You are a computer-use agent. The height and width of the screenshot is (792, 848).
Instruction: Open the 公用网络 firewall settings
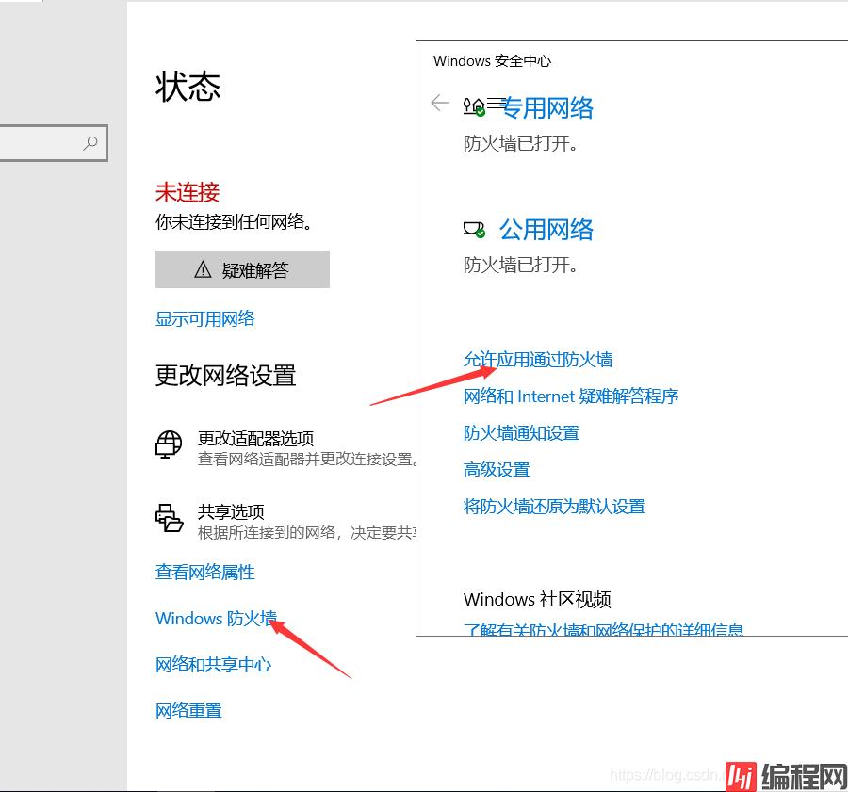click(x=546, y=230)
